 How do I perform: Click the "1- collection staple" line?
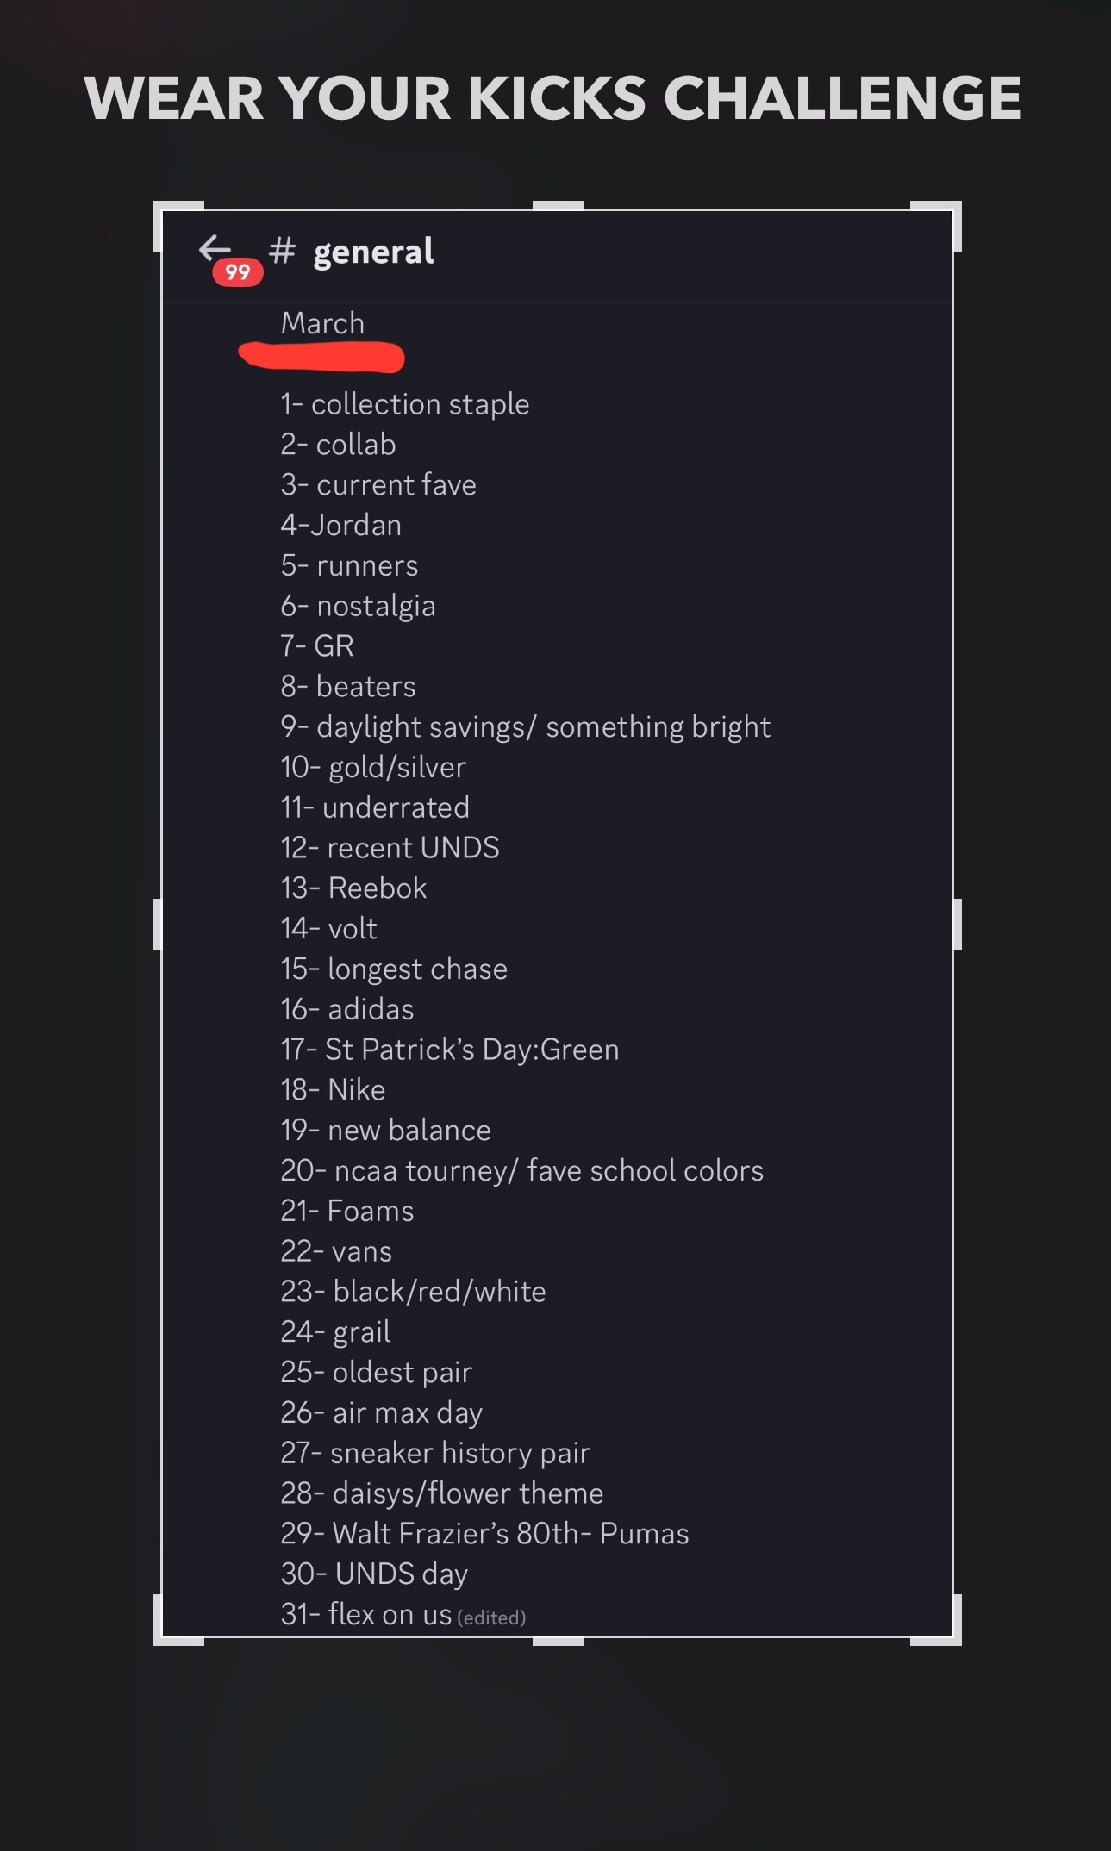404,404
